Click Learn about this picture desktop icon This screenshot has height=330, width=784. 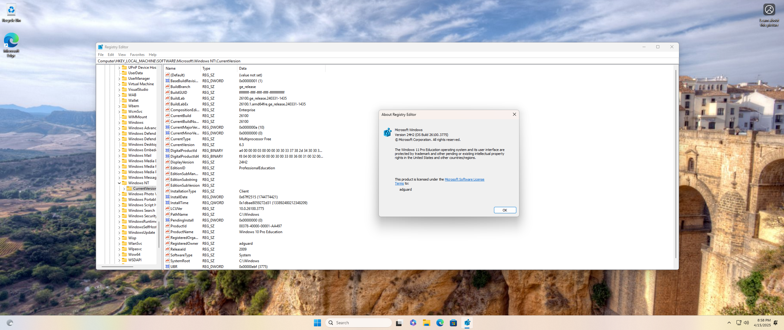[769, 9]
